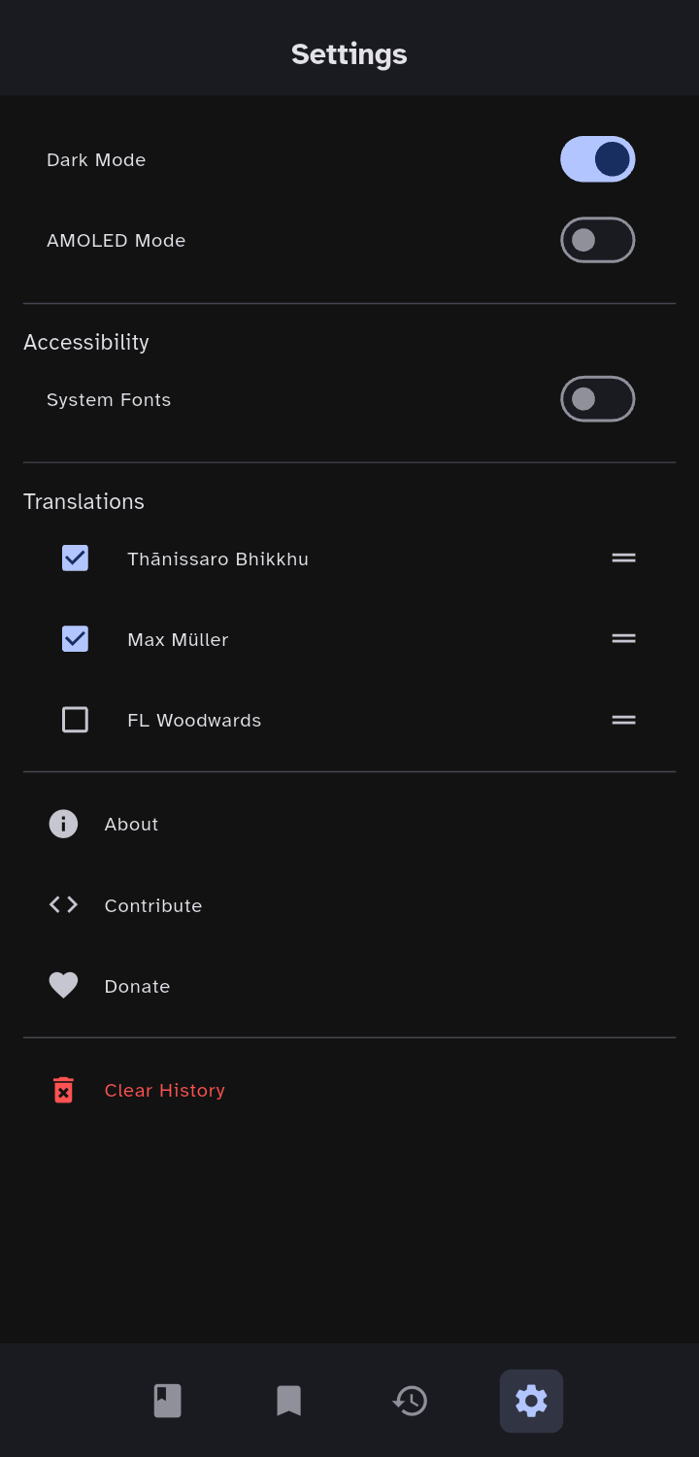Viewport: 699px width, 1457px height.
Task: Open the About text link
Action: pyautogui.click(x=131, y=824)
